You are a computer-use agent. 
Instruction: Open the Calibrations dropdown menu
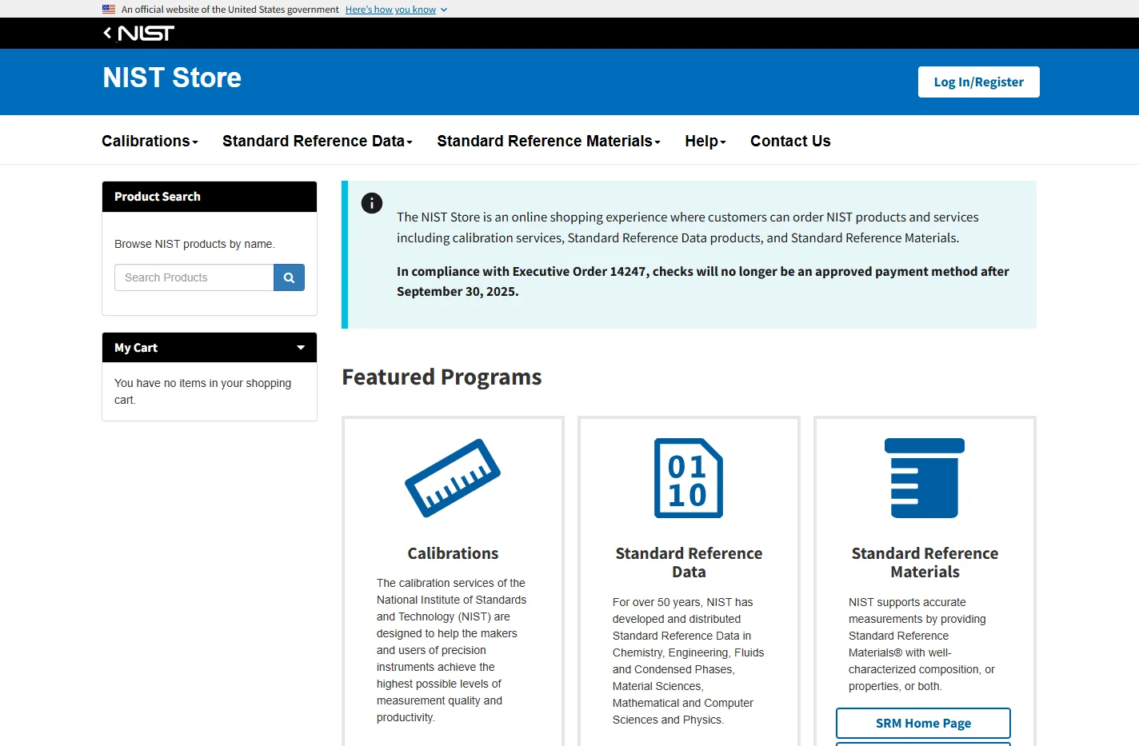150,141
